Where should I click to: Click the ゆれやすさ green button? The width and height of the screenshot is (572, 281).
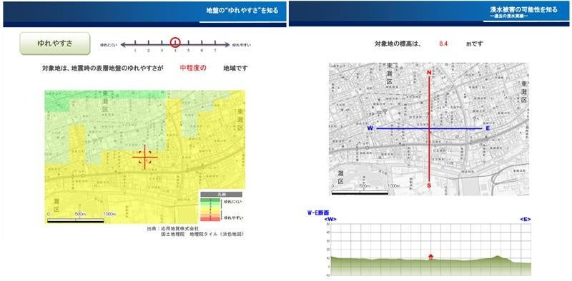pyautogui.click(x=55, y=44)
